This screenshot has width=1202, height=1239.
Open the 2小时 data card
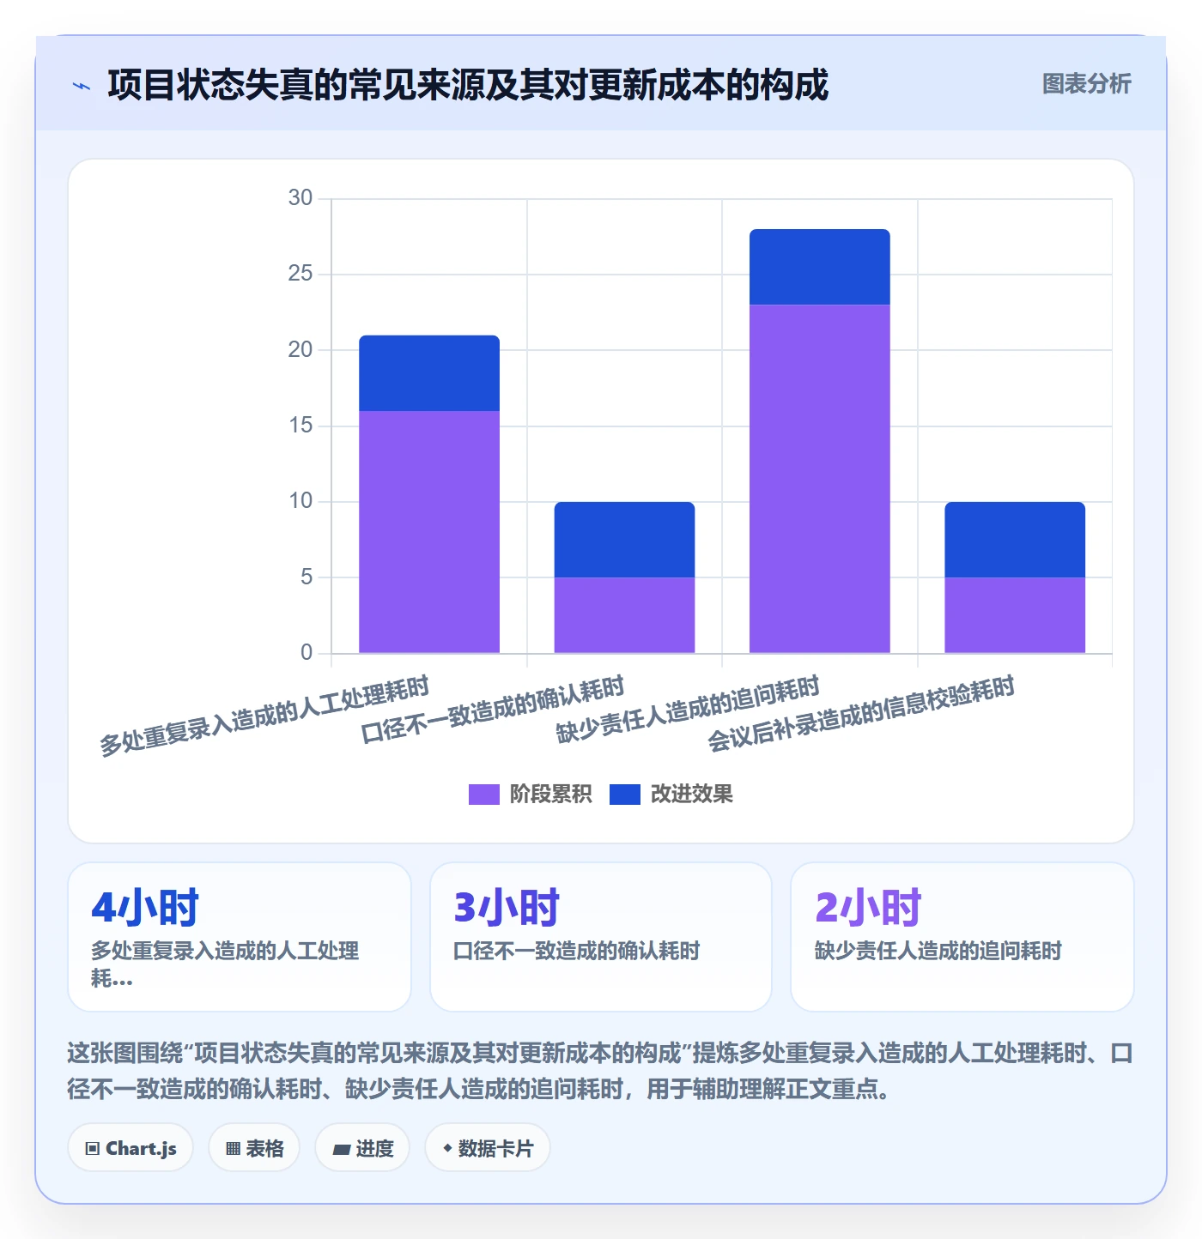point(962,937)
